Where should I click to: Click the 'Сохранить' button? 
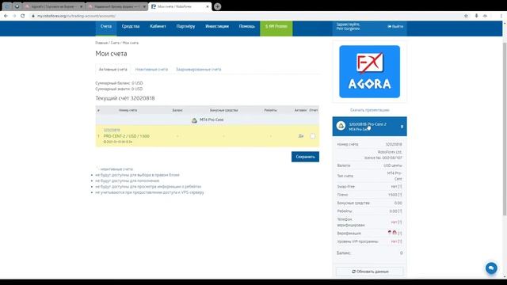pyautogui.click(x=305, y=157)
